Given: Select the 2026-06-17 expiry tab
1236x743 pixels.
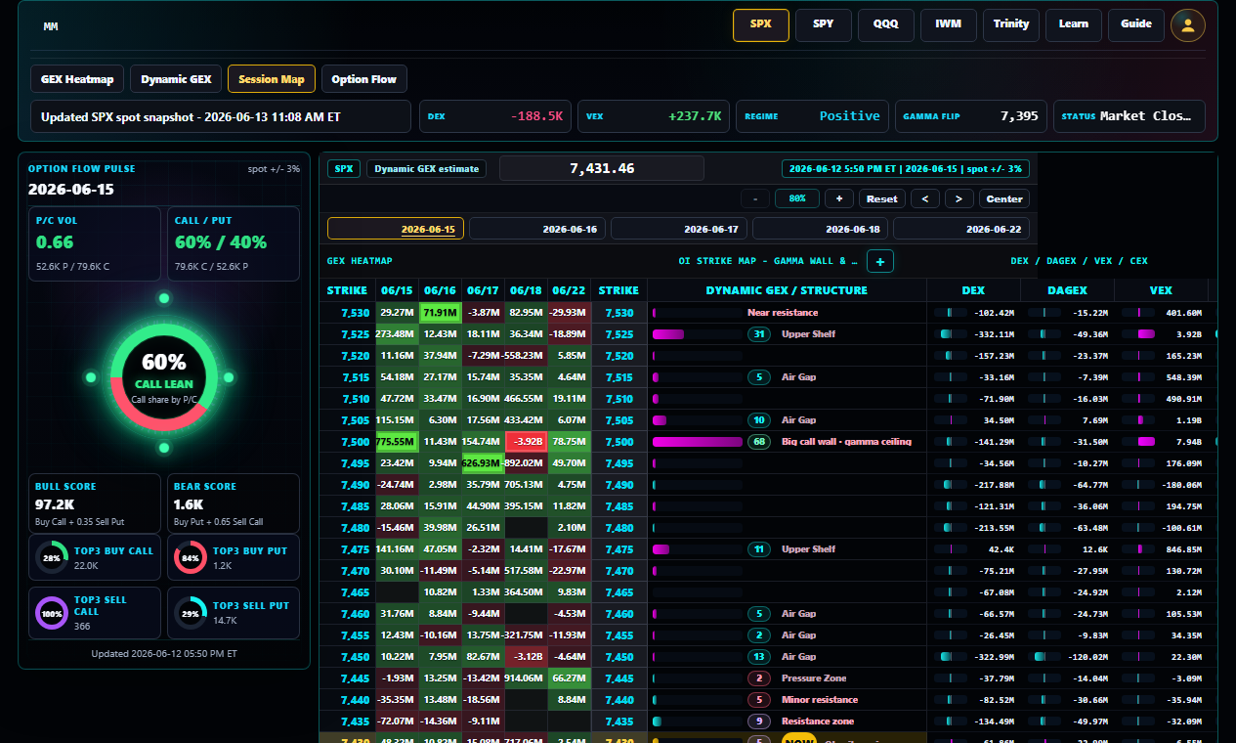Looking at the screenshot, I should [x=679, y=229].
